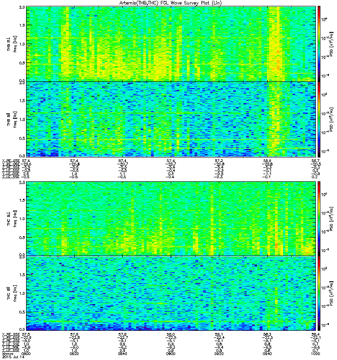Click the '57.5' X_RE_GSE value under THC panels
The height and width of the screenshot is (360, 337).
pos(26,334)
